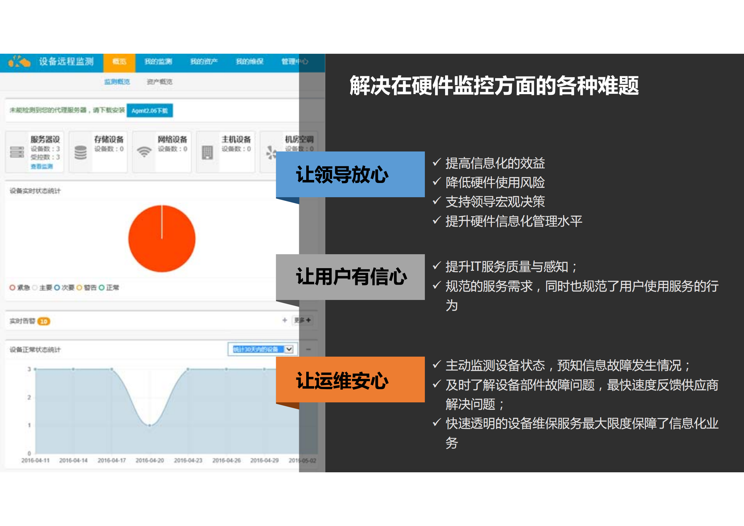Select the network device WiFi icon
The image size is (744, 526).
coord(144,151)
